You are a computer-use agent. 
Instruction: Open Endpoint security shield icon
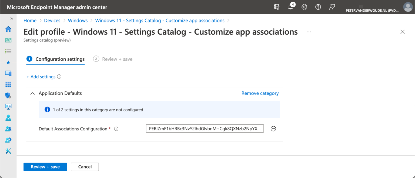coord(8,95)
